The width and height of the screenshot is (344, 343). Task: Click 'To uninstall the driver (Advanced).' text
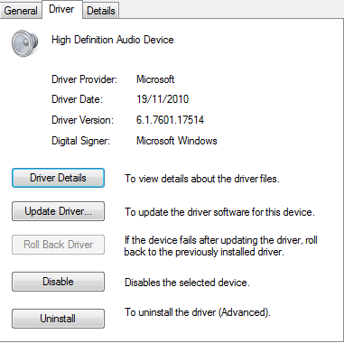198,312
